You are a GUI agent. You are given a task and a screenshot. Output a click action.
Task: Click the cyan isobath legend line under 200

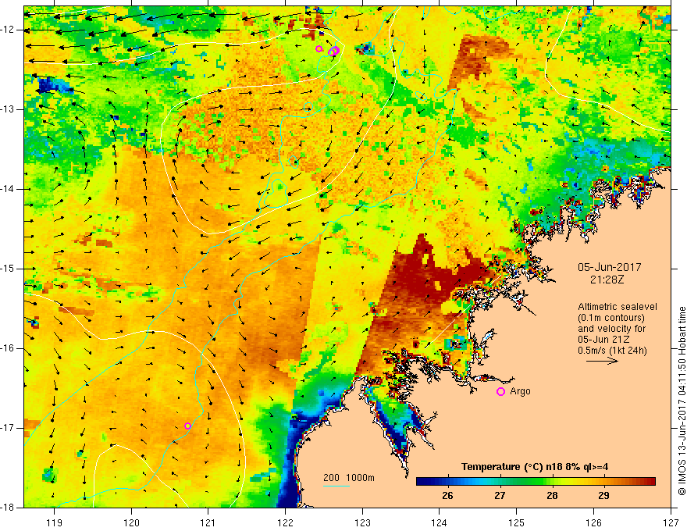(x=336, y=486)
